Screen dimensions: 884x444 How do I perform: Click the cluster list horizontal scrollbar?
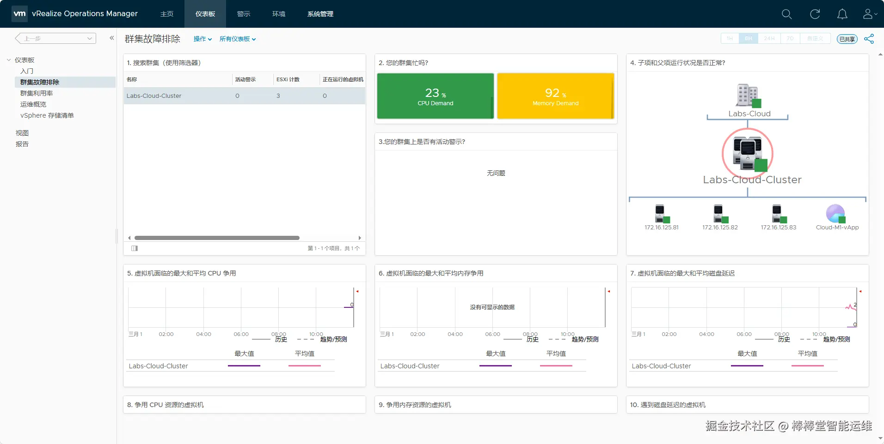(217, 238)
